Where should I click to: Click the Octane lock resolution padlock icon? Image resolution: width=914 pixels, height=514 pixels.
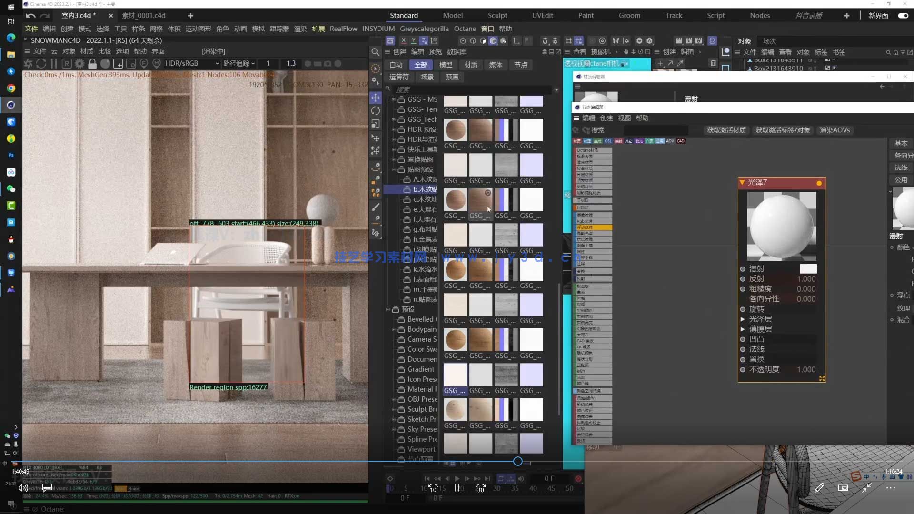[92, 63]
